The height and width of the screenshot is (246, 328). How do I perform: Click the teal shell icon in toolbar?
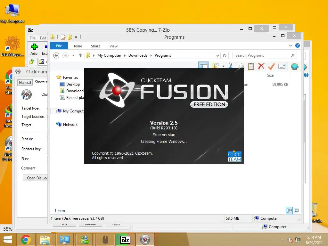pyautogui.click(x=295, y=66)
